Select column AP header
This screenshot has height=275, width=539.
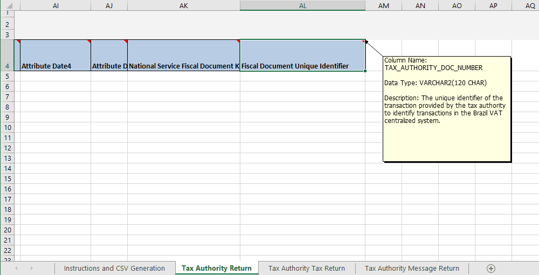tap(493, 5)
